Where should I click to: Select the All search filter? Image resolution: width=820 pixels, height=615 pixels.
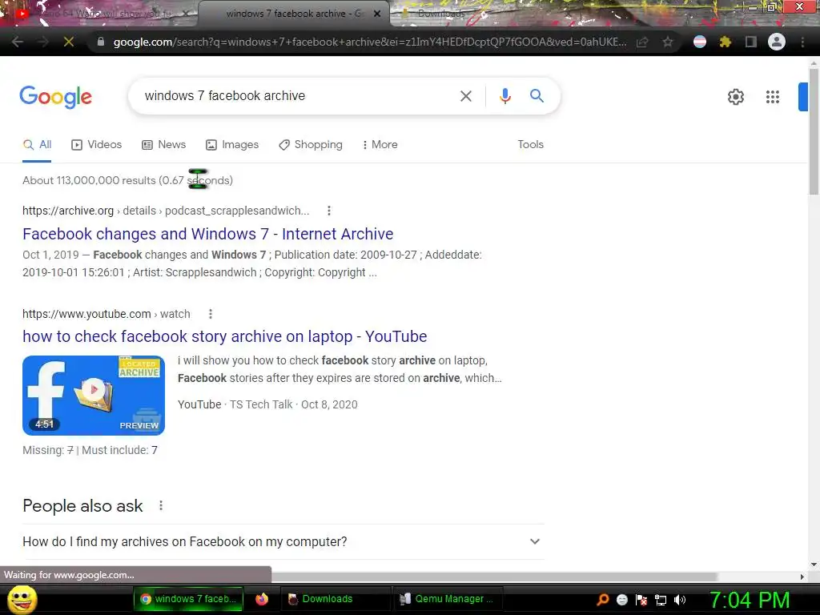(37, 145)
